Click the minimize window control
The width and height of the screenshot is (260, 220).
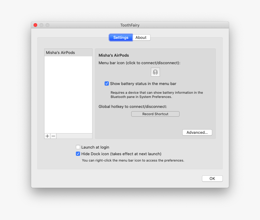41,25
